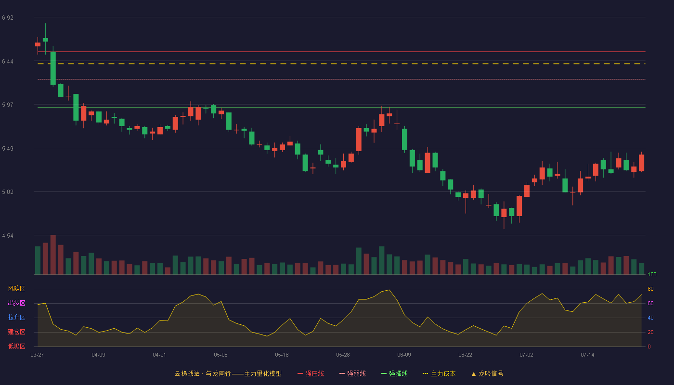Click the 06-09 date label
The width and height of the screenshot is (674, 385).
pos(404,355)
